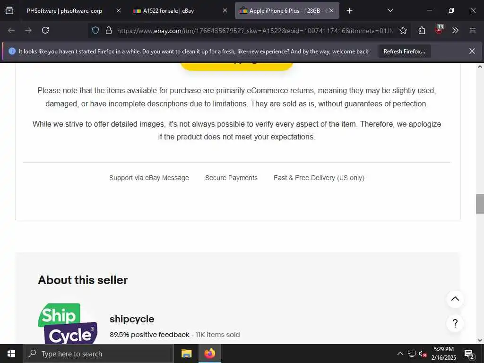This screenshot has height=363, width=484.
Task: Close the A1522 for sale eBay tab
Action: click(x=225, y=10)
